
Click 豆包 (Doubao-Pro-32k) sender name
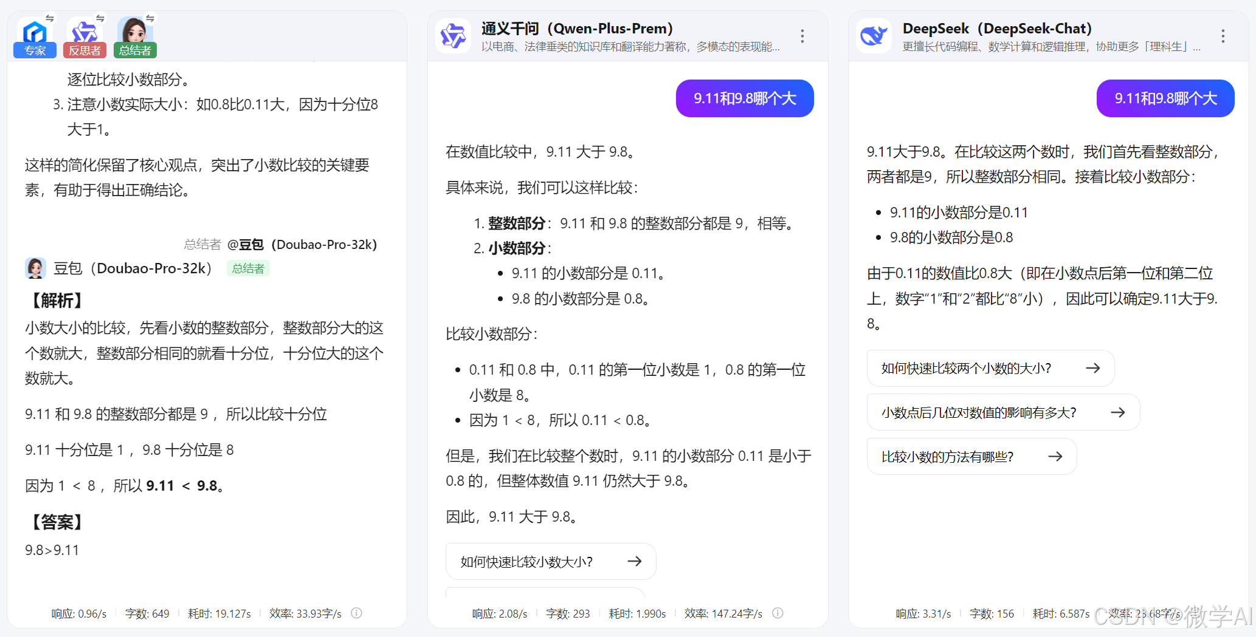(x=133, y=268)
